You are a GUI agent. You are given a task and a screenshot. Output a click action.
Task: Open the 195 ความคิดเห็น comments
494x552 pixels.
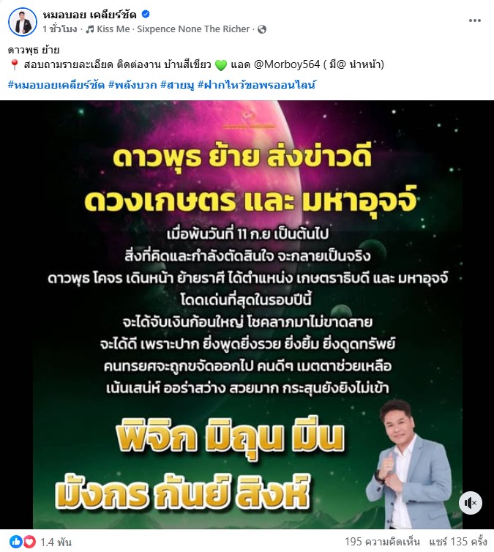pos(382,542)
